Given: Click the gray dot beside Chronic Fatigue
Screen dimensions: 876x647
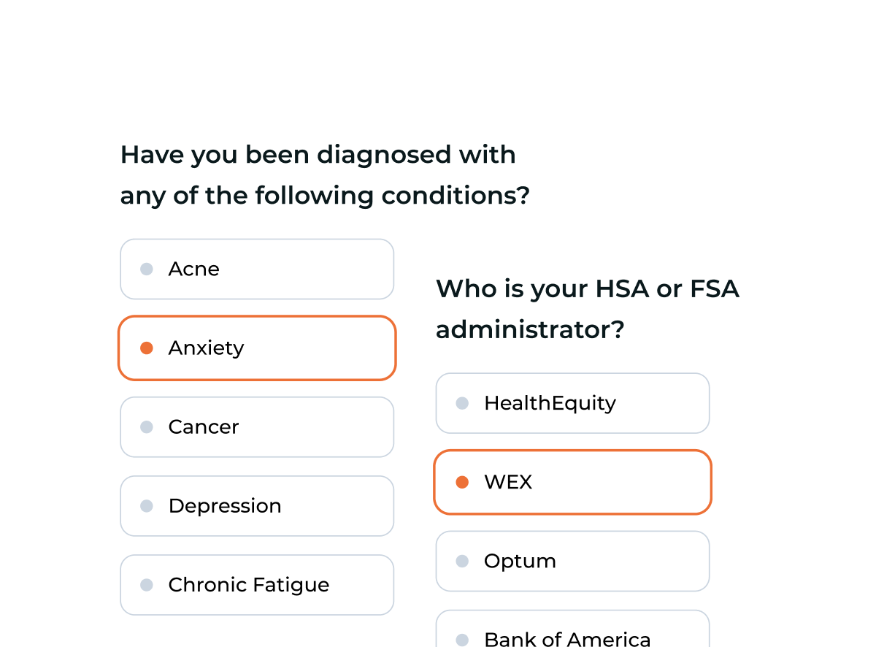Looking at the screenshot, I should pyautogui.click(x=147, y=584).
